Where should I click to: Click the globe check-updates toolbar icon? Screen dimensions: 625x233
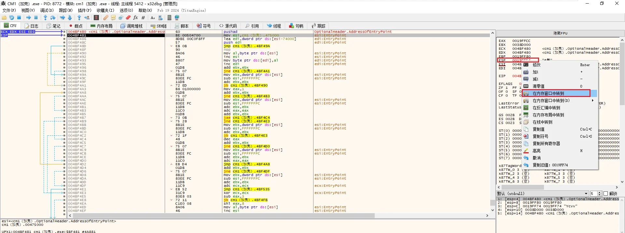pos(177,18)
